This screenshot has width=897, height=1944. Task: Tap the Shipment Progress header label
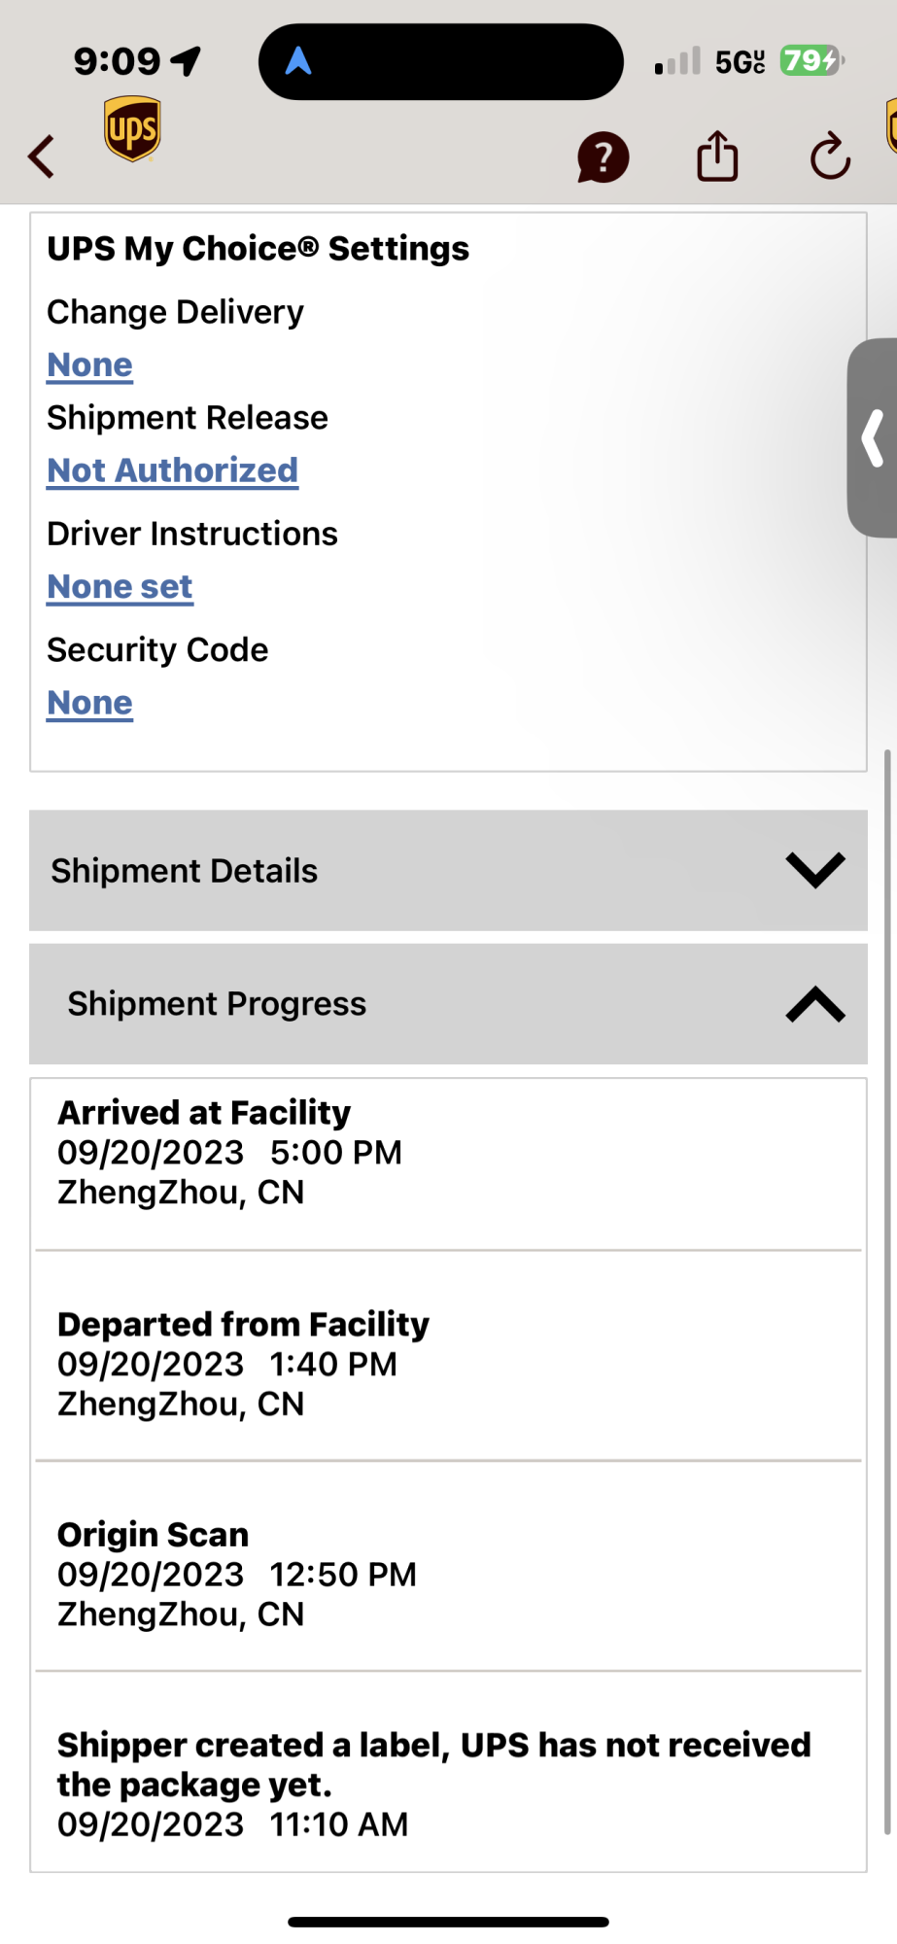pyautogui.click(x=217, y=1004)
